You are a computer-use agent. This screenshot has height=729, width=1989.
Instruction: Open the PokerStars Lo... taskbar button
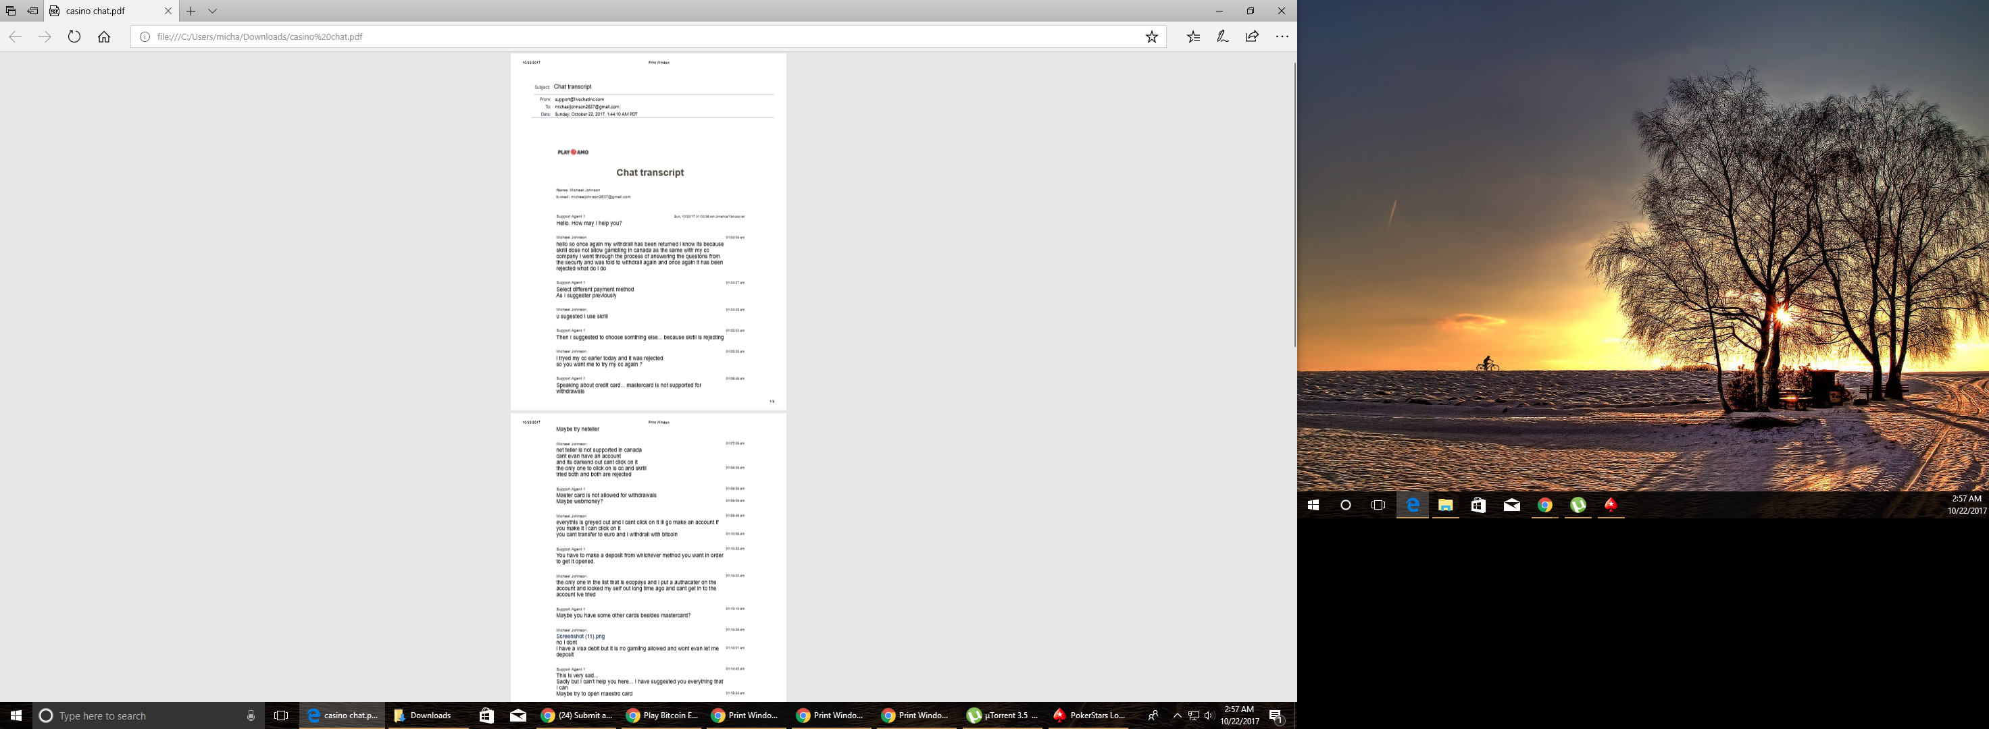[x=1088, y=715]
